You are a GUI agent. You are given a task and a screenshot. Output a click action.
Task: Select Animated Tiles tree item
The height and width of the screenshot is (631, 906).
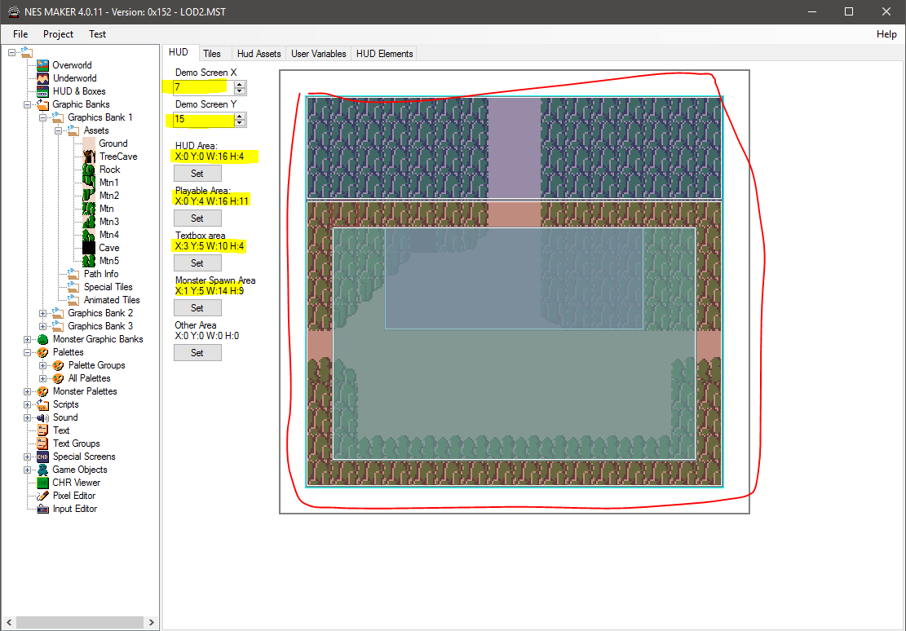tap(112, 300)
